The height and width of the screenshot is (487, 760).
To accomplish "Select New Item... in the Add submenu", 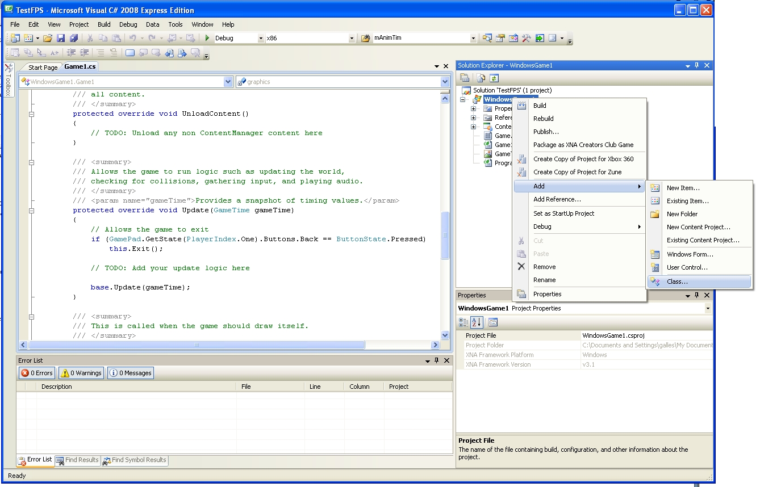I will tap(700, 188).
